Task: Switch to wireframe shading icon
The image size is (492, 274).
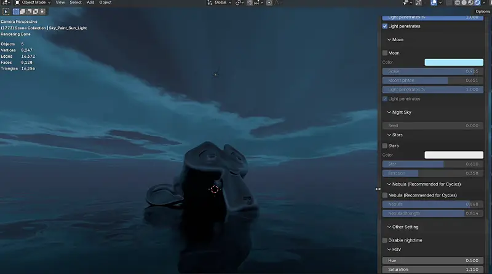Action: [x=457, y=2]
